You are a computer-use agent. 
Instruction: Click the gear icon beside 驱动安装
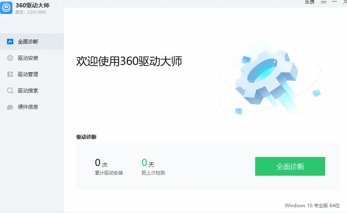(x=10, y=58)
